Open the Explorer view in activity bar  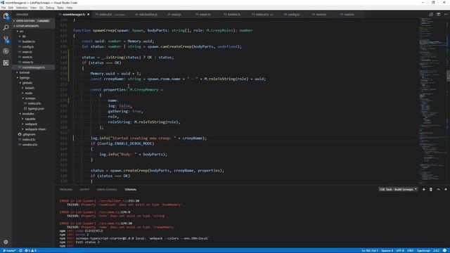click(6, 16)
